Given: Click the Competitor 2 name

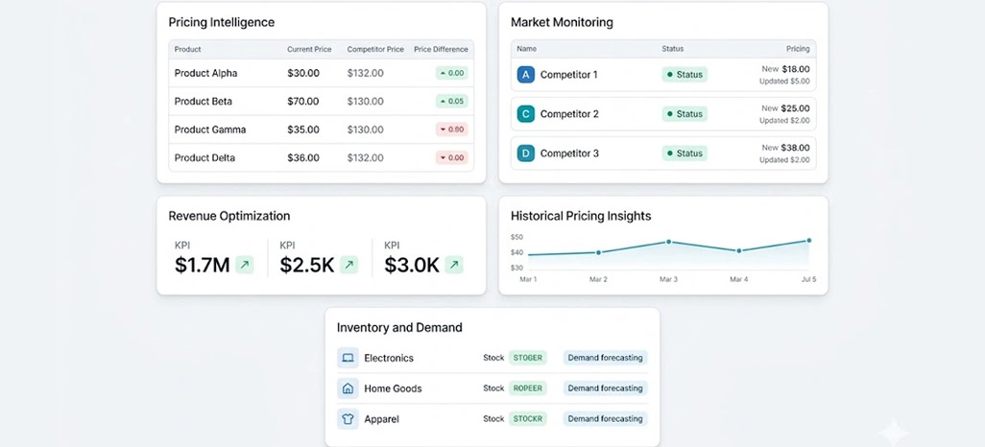Looking at the screenshot, I should pos(569,114).
